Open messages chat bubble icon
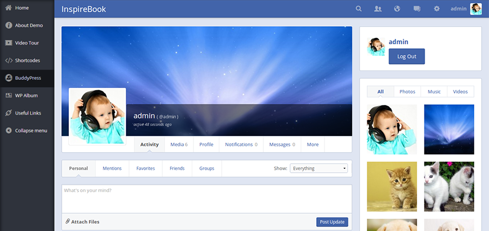The height and width of the screenshot is (231, 489). 417,9
